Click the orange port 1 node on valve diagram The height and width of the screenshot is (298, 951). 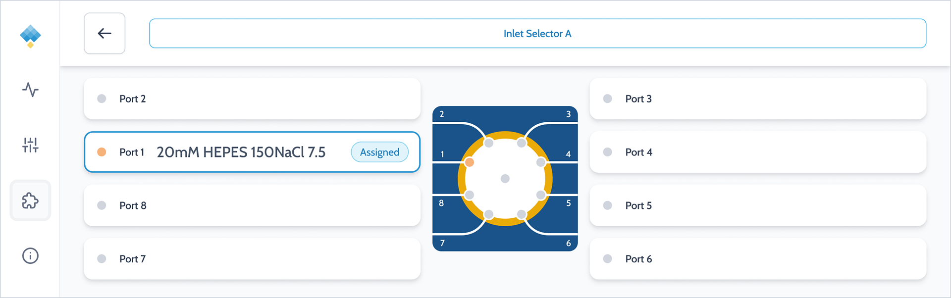pos(470,162)
